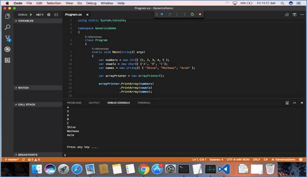307x177 pixels.
Task: Open the Go menu
Action: 79,3
